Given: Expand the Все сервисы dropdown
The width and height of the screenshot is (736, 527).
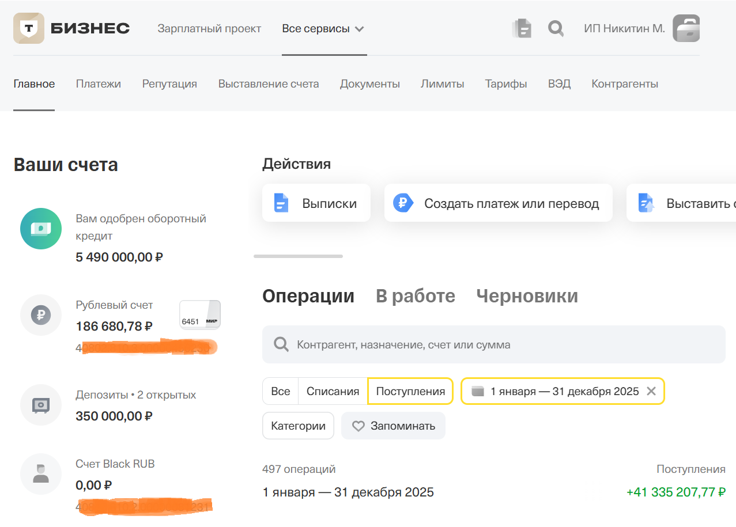Looking at the screenshot, I should [323, 29].
